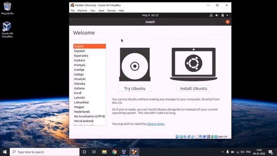Expand the Ubuntu system menu arrow
The image size is (277, 156).
coord(227,15)
